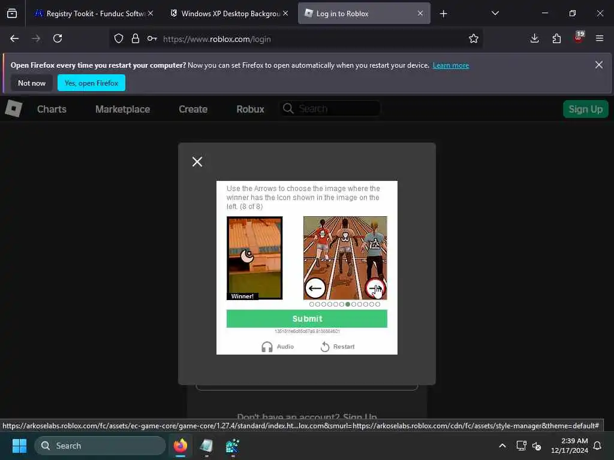This screenshot has height=460, width=614.
Task: Open the Create menu item
Action: (193, 109)
